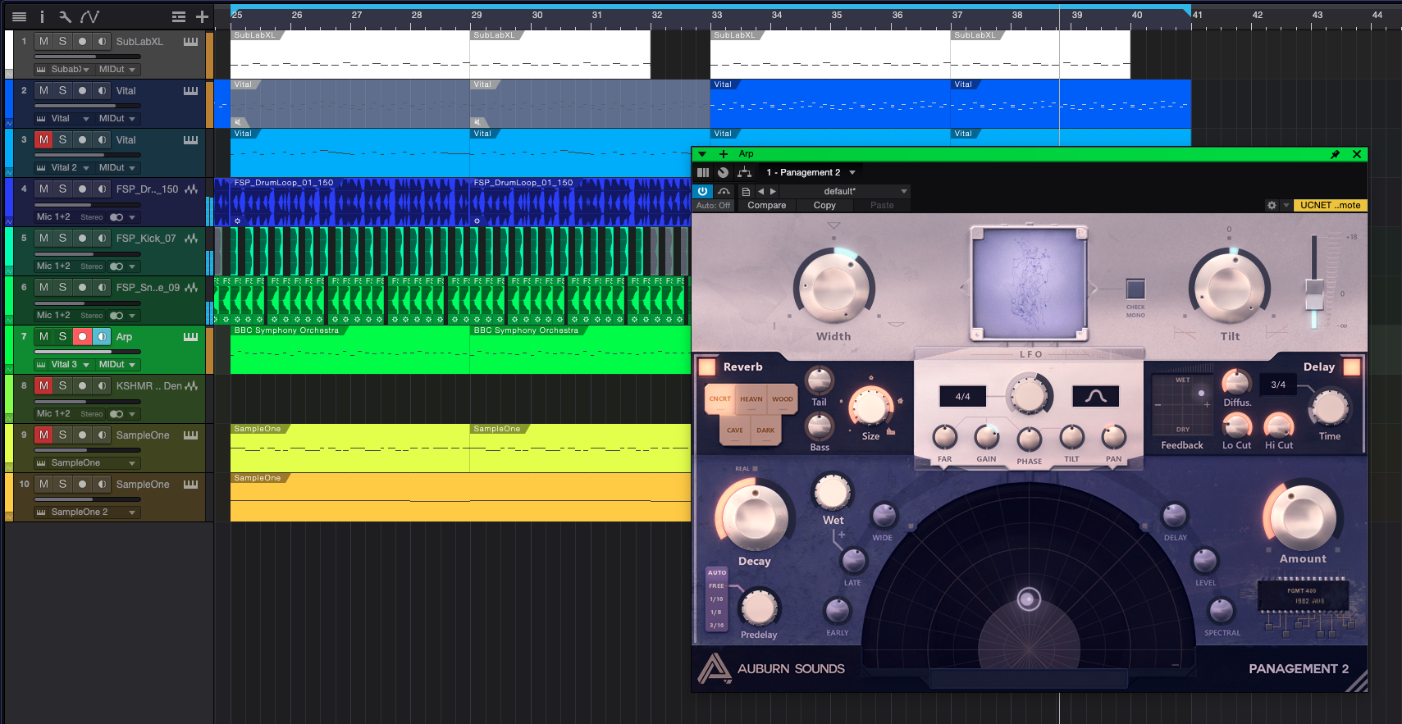1402x724 pixels.
Task: Open the track layout list icon
Action: click(x=178, y=16)
